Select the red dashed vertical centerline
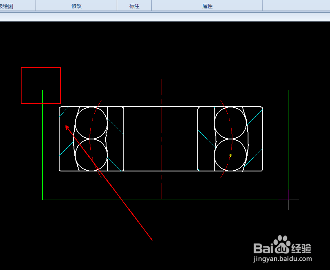This screenshot has height=270, width=330. (x=161, y=139)
